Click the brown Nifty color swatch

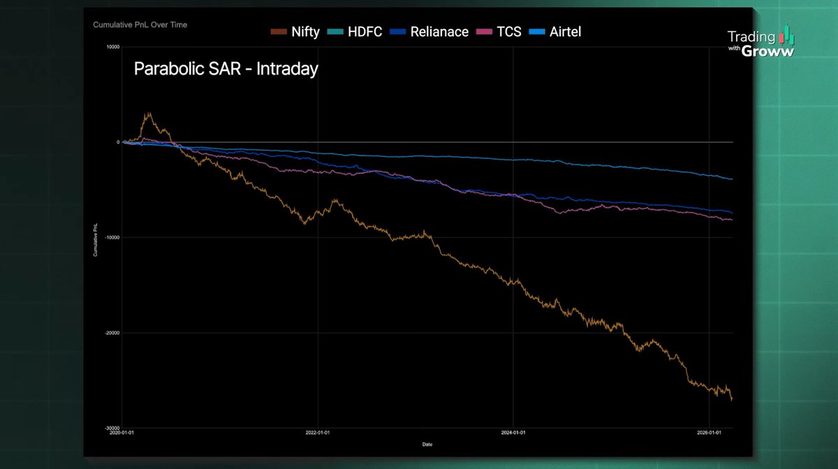[278, 32]
